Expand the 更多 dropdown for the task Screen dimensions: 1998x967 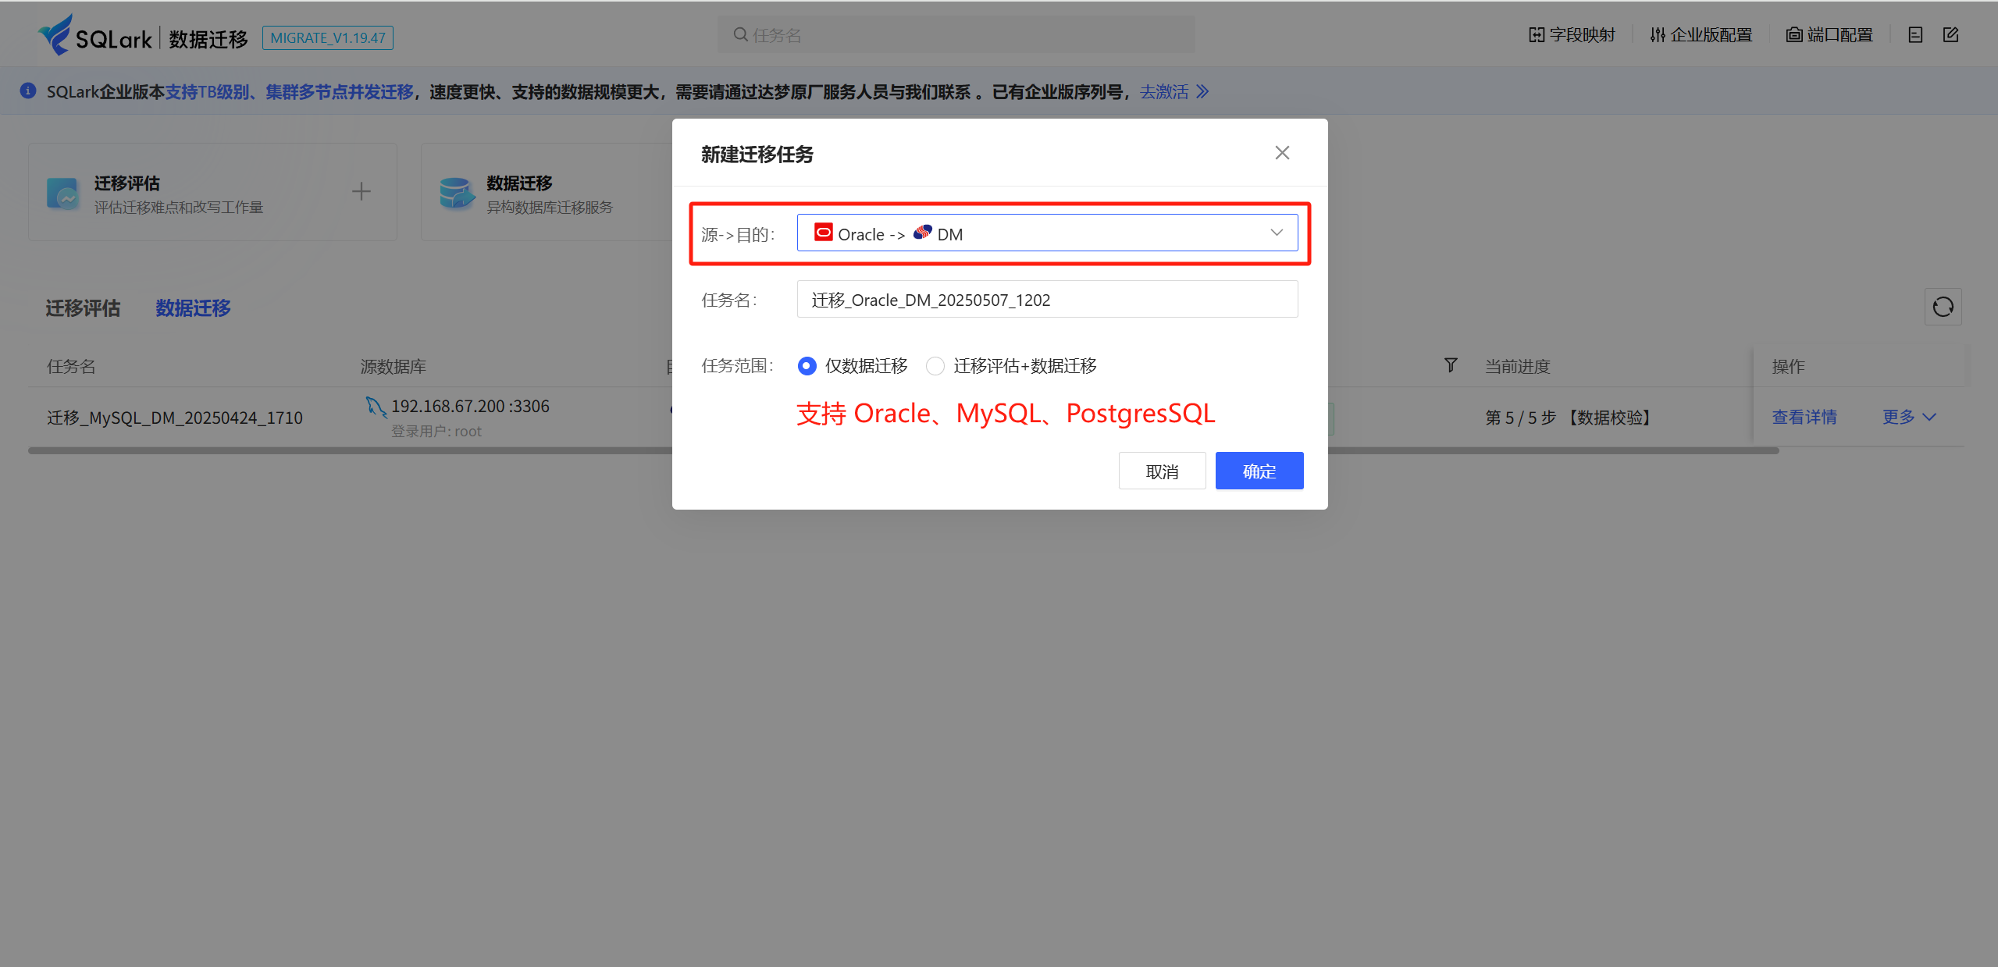click(1909, 418)
